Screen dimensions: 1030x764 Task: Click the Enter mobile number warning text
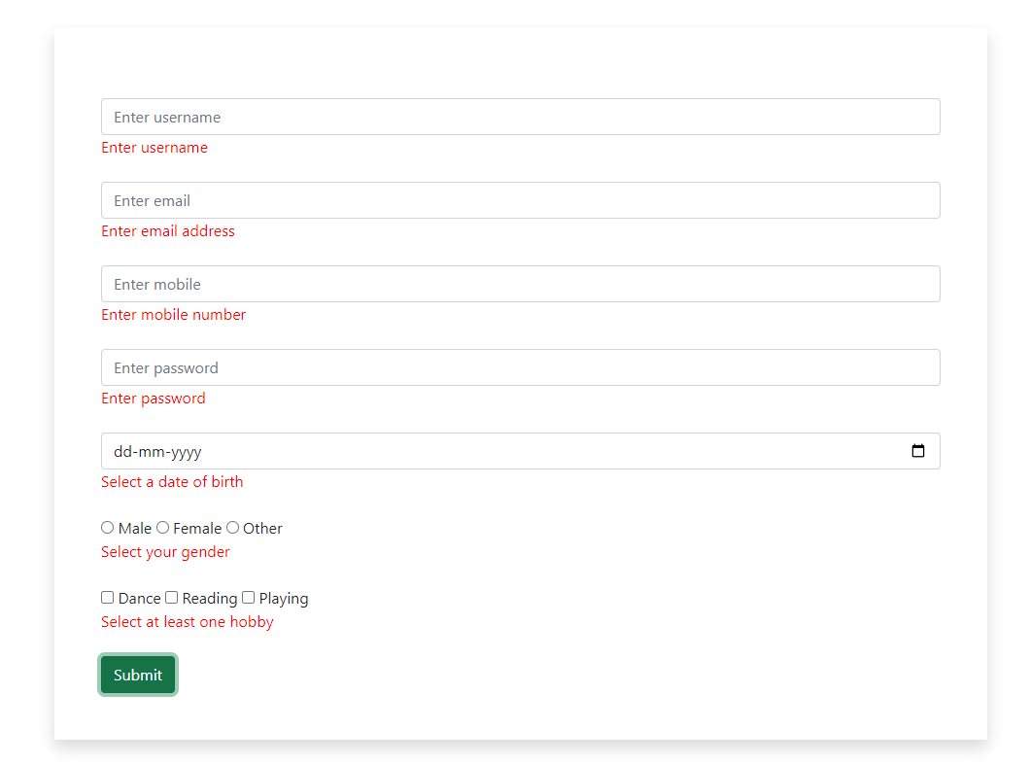coord(173,315)
